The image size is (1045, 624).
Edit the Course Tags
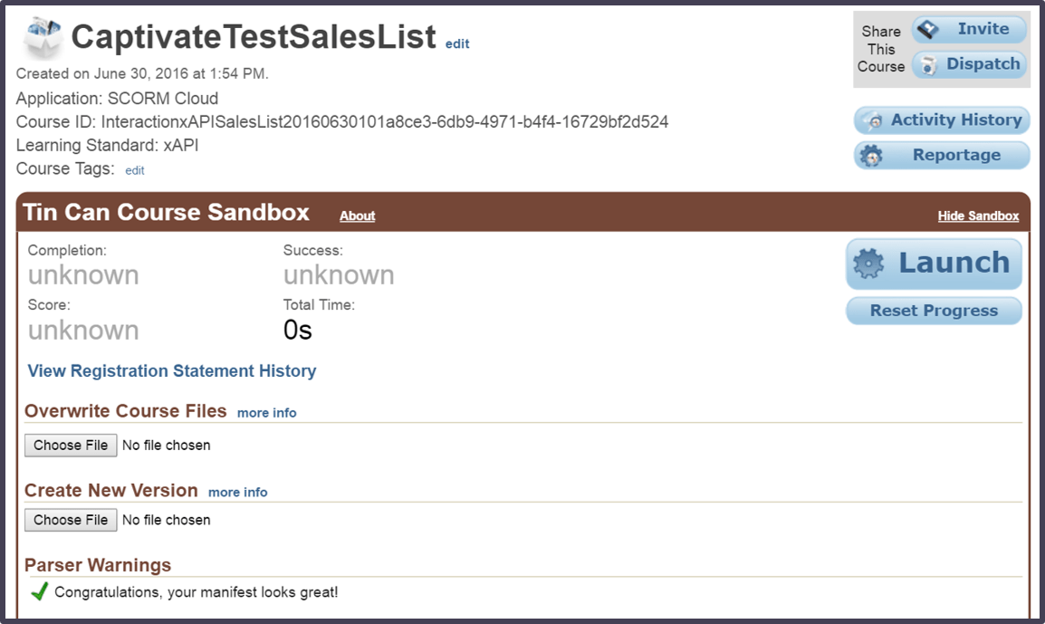coord(135,170)
